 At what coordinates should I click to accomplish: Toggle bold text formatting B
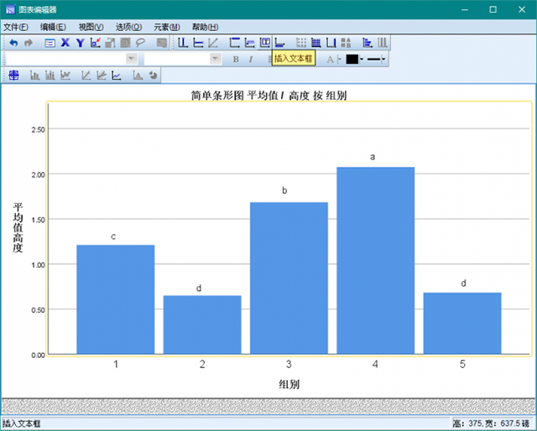tap(236, 60)
